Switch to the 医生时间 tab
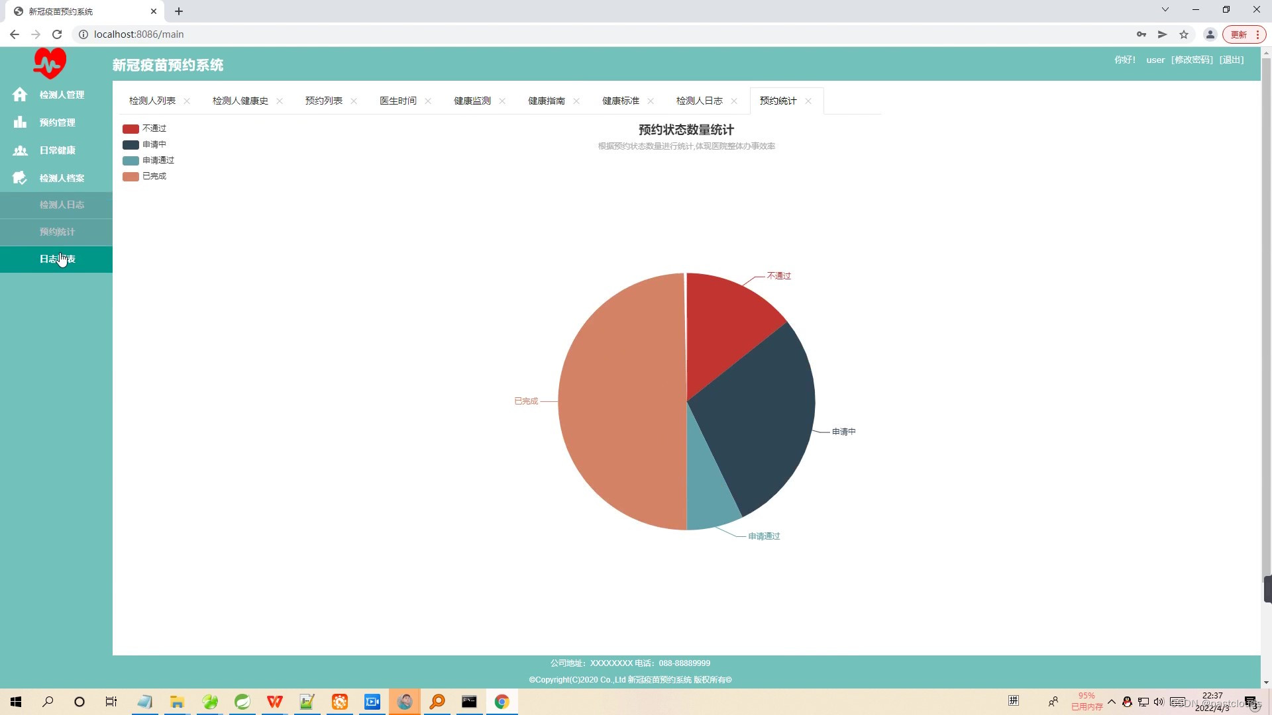Screen dimensions: 1272x715 (397, 101)
